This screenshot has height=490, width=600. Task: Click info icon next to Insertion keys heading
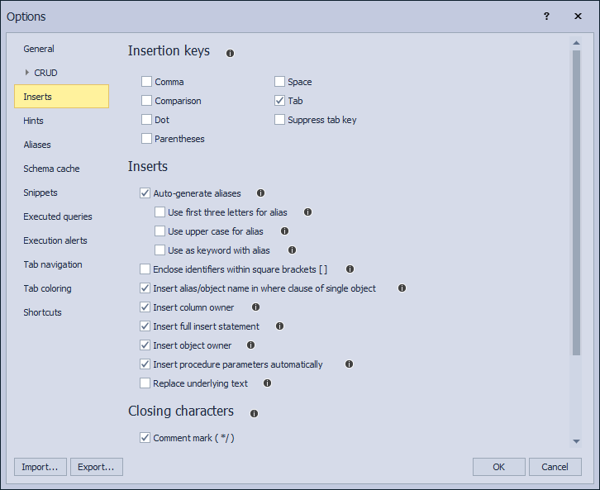(230, 53)
